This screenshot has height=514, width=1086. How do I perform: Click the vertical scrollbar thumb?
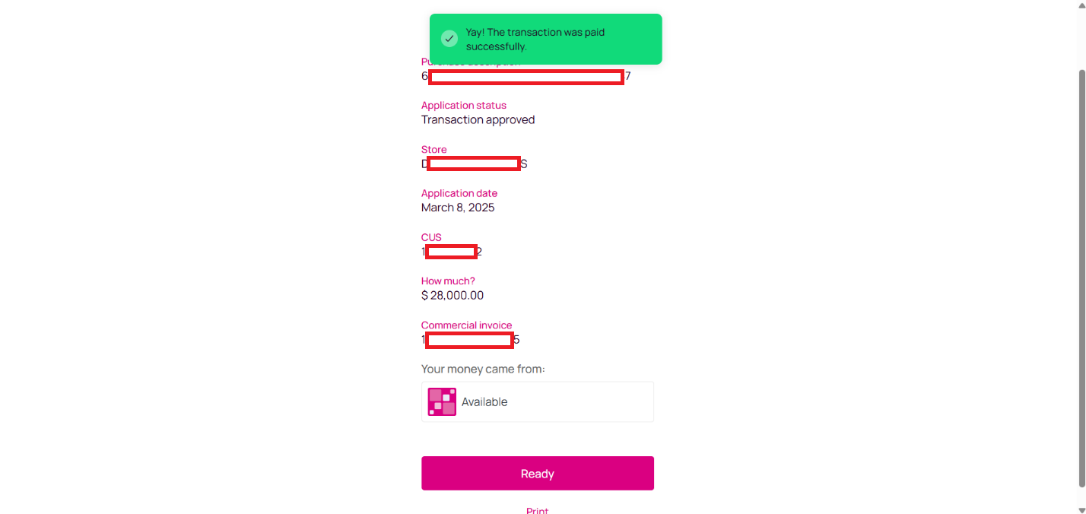pyautogui.click(x=1081, y=278)
